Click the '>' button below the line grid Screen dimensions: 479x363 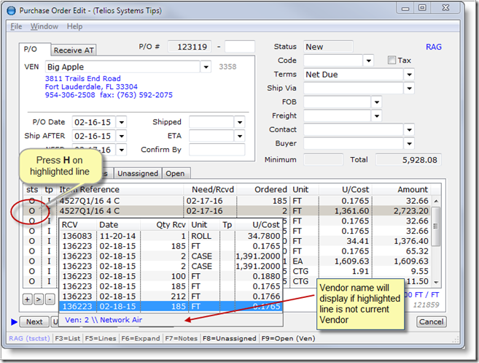38,299
